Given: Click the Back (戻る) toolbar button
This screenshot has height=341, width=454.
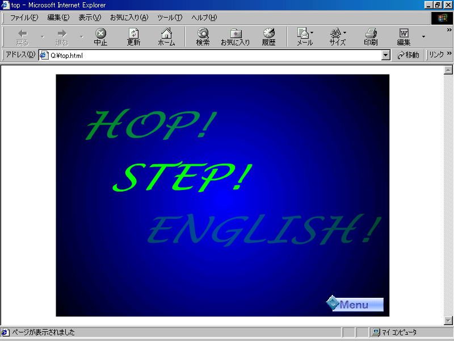Looking at the screenshot, I should pos(22,37).
